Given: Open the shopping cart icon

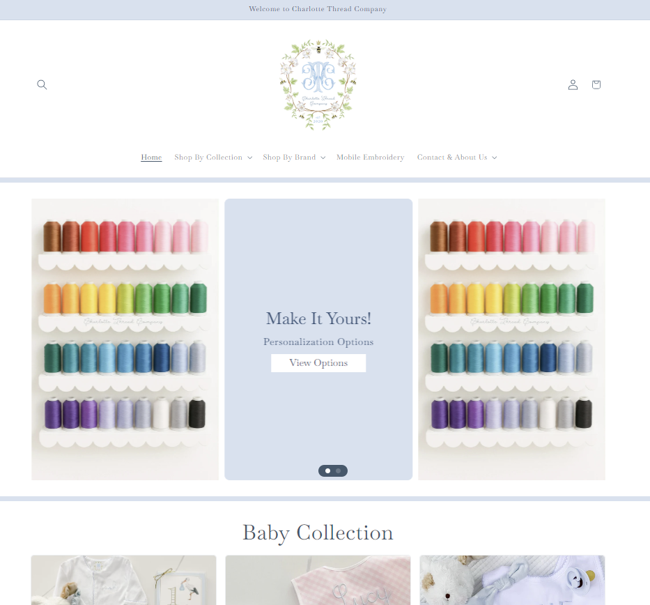Looking at the screenshot, I should [596, 84].
